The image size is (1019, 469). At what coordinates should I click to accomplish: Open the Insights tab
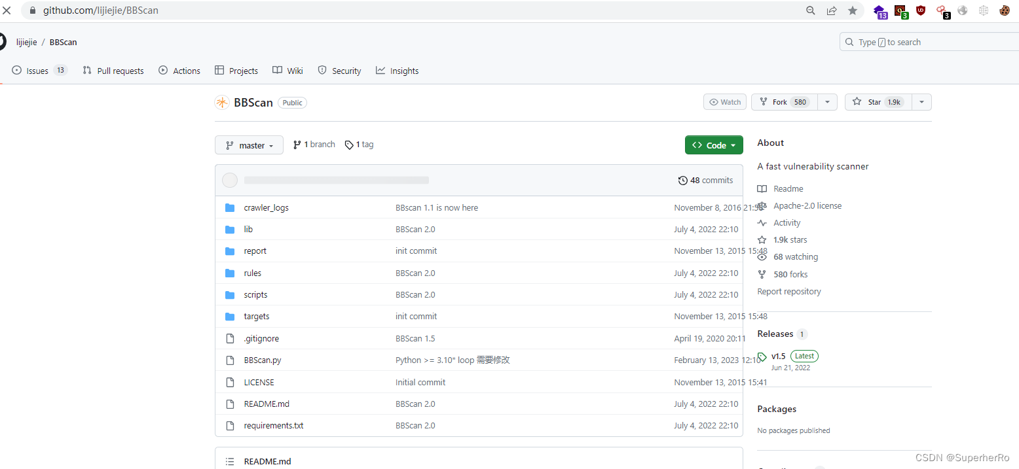398,71
